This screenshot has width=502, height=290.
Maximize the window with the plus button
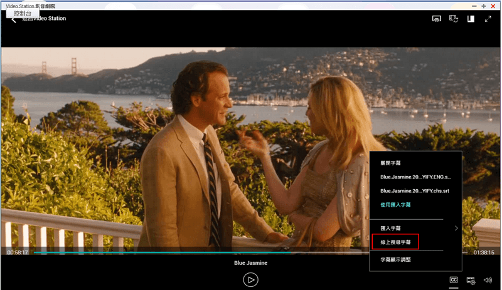coord(484,6)
